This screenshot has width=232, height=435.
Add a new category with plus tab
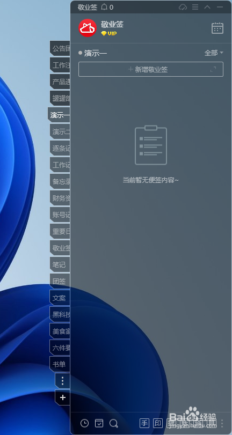(x=62, y=397)
